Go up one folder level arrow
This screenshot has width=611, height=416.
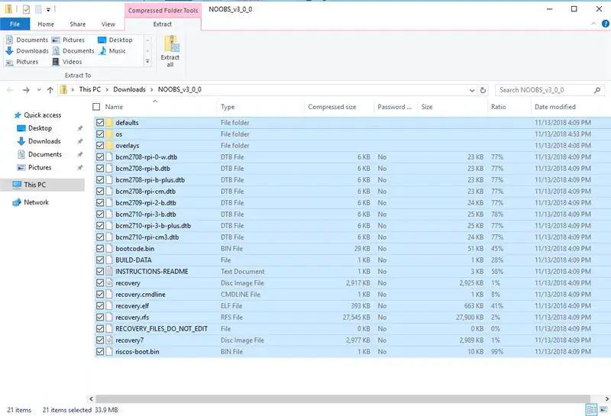click(50, 90)
